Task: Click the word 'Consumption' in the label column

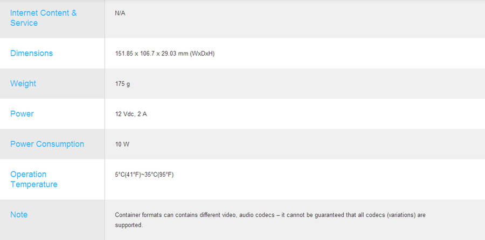Action: pos(60,144)
